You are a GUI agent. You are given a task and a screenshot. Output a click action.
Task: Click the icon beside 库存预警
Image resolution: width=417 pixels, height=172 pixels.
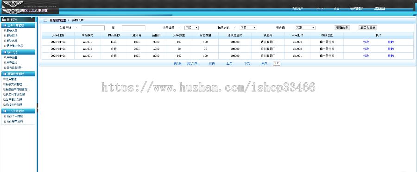tap(5, 57)
